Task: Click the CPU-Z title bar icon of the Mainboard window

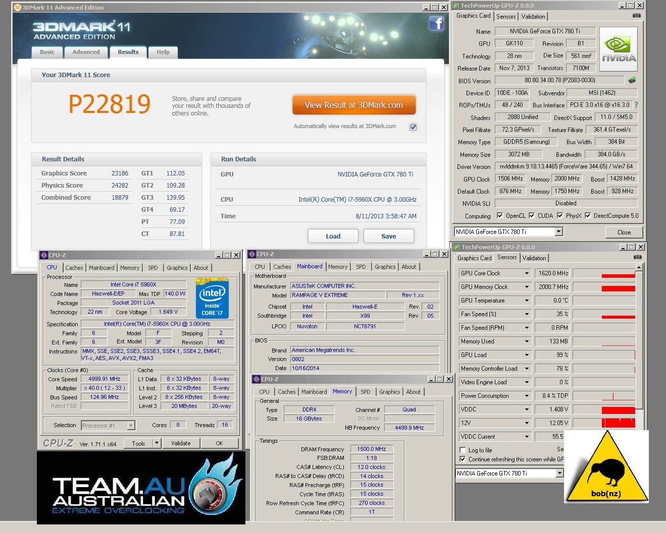Action: point(252,254)
